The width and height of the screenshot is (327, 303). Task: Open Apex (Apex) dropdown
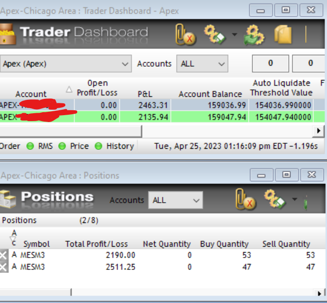tap(66, 64)
